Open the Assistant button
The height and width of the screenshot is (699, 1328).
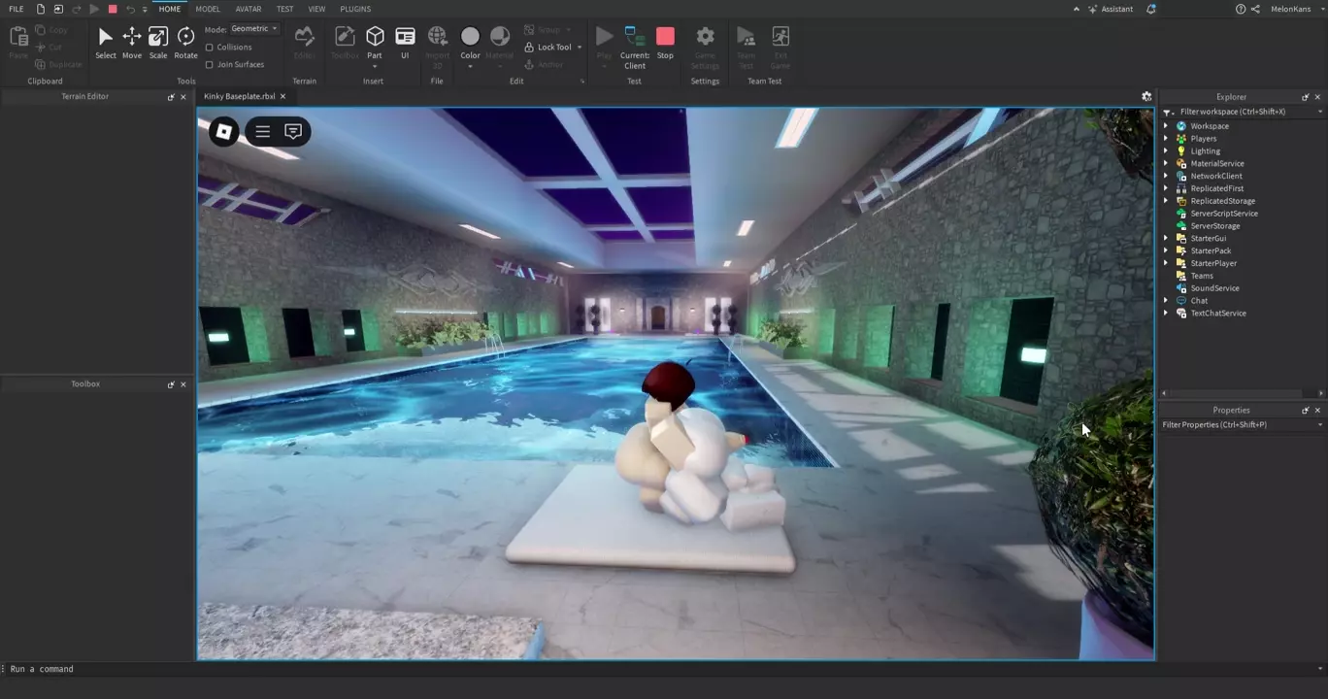pos(1111,9)
